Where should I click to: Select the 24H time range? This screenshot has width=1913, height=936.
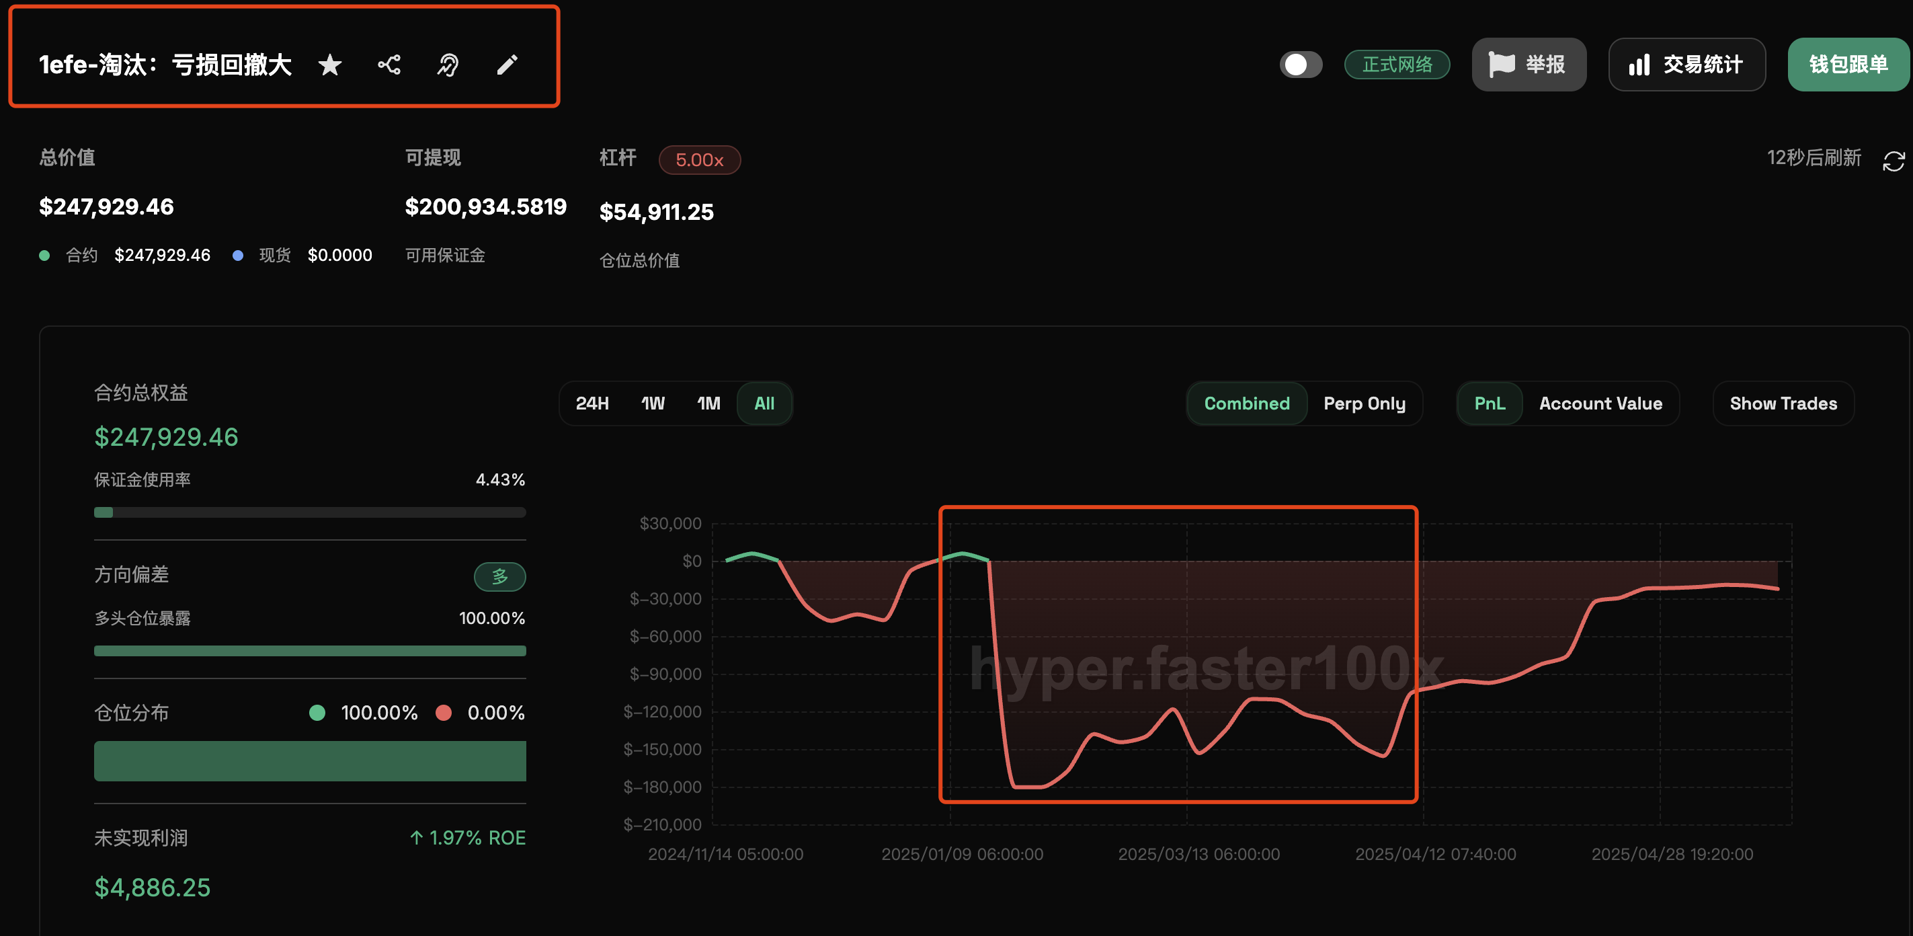point(592,403)
